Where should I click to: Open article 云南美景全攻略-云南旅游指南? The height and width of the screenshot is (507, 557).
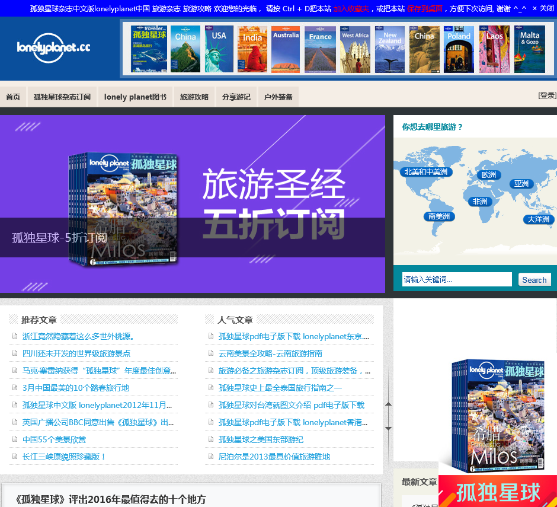[x=270, y=353]
